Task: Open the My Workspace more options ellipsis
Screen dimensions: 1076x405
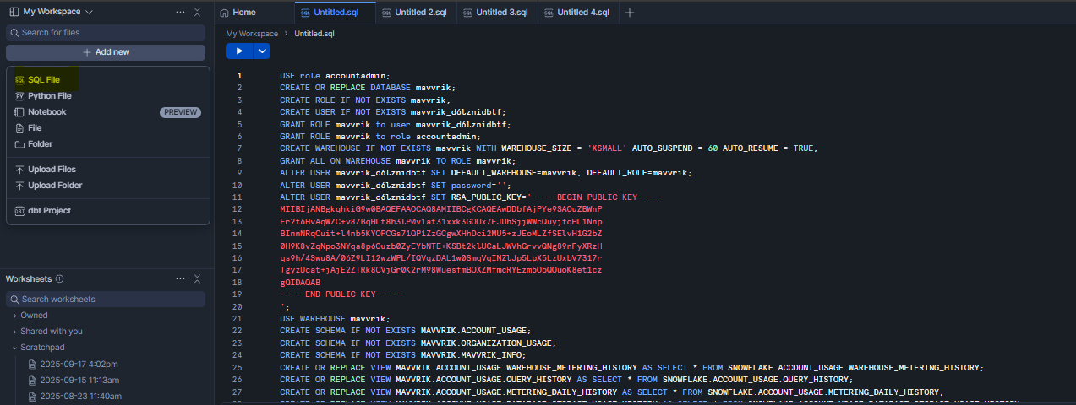Action: click(180, 12)
